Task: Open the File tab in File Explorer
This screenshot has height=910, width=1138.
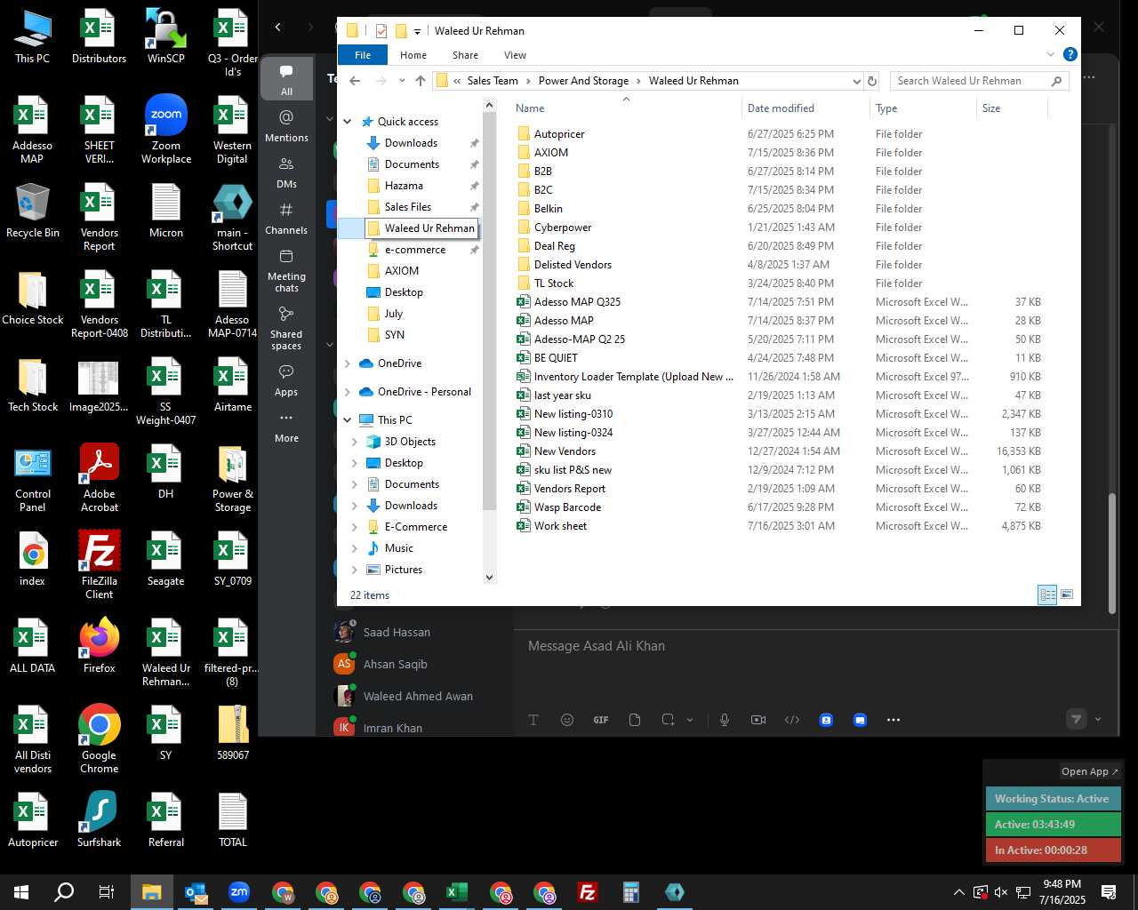Action: 363,55
